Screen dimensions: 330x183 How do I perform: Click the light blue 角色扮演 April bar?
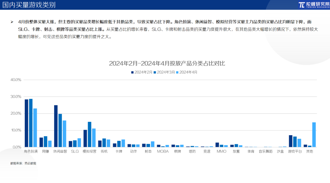coord(35,128)
